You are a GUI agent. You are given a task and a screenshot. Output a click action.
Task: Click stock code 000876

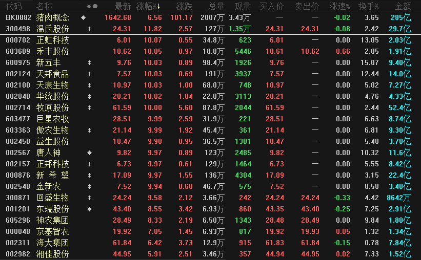coord(18,176)
